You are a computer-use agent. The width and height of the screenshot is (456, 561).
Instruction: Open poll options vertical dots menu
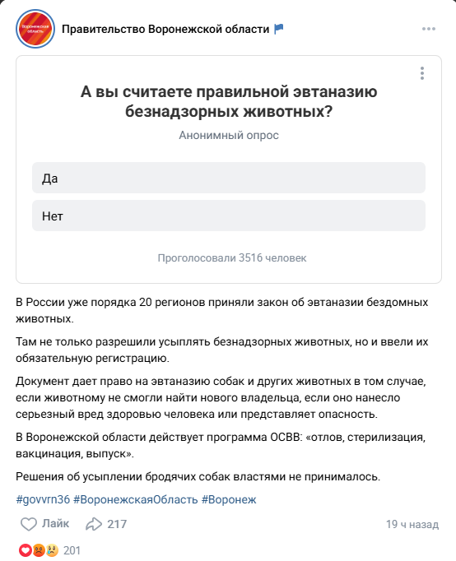pos(422,73)
